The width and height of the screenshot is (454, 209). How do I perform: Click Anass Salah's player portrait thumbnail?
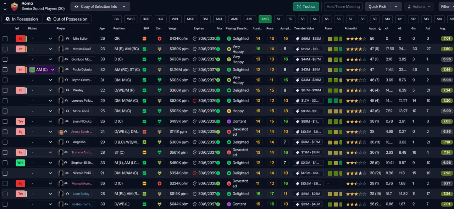(x=61, y=132)
